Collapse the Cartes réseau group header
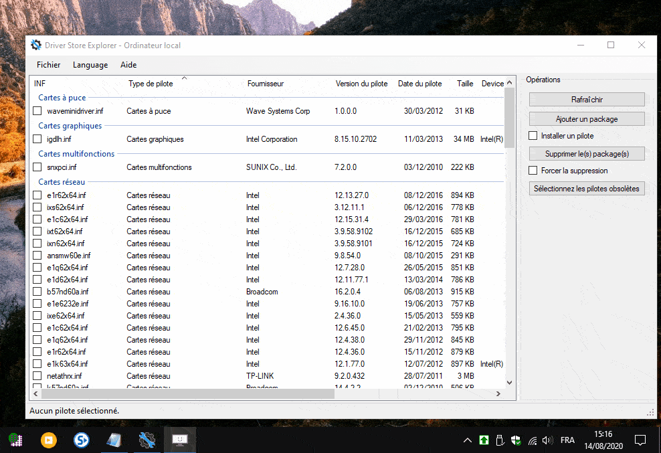The width and height of the screenshot is (661, 453). point(62,182)
